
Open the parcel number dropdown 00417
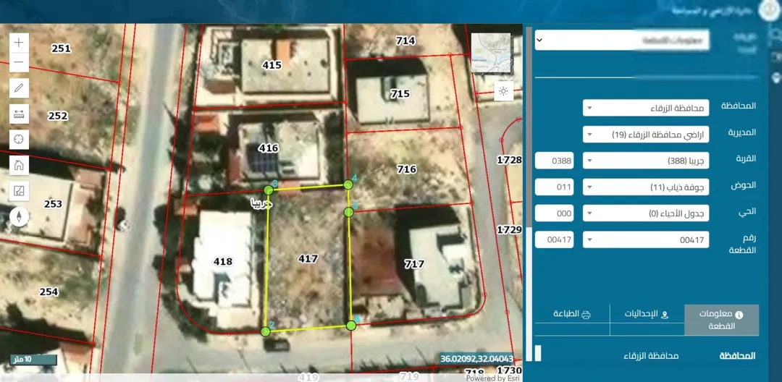[646, 239]
